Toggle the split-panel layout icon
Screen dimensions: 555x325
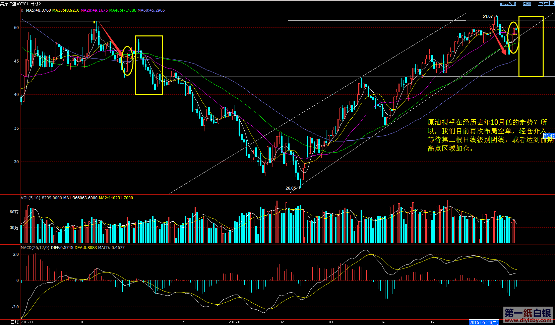tap(552, 3)
